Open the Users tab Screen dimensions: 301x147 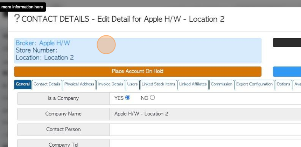click(x=132, y=84)
